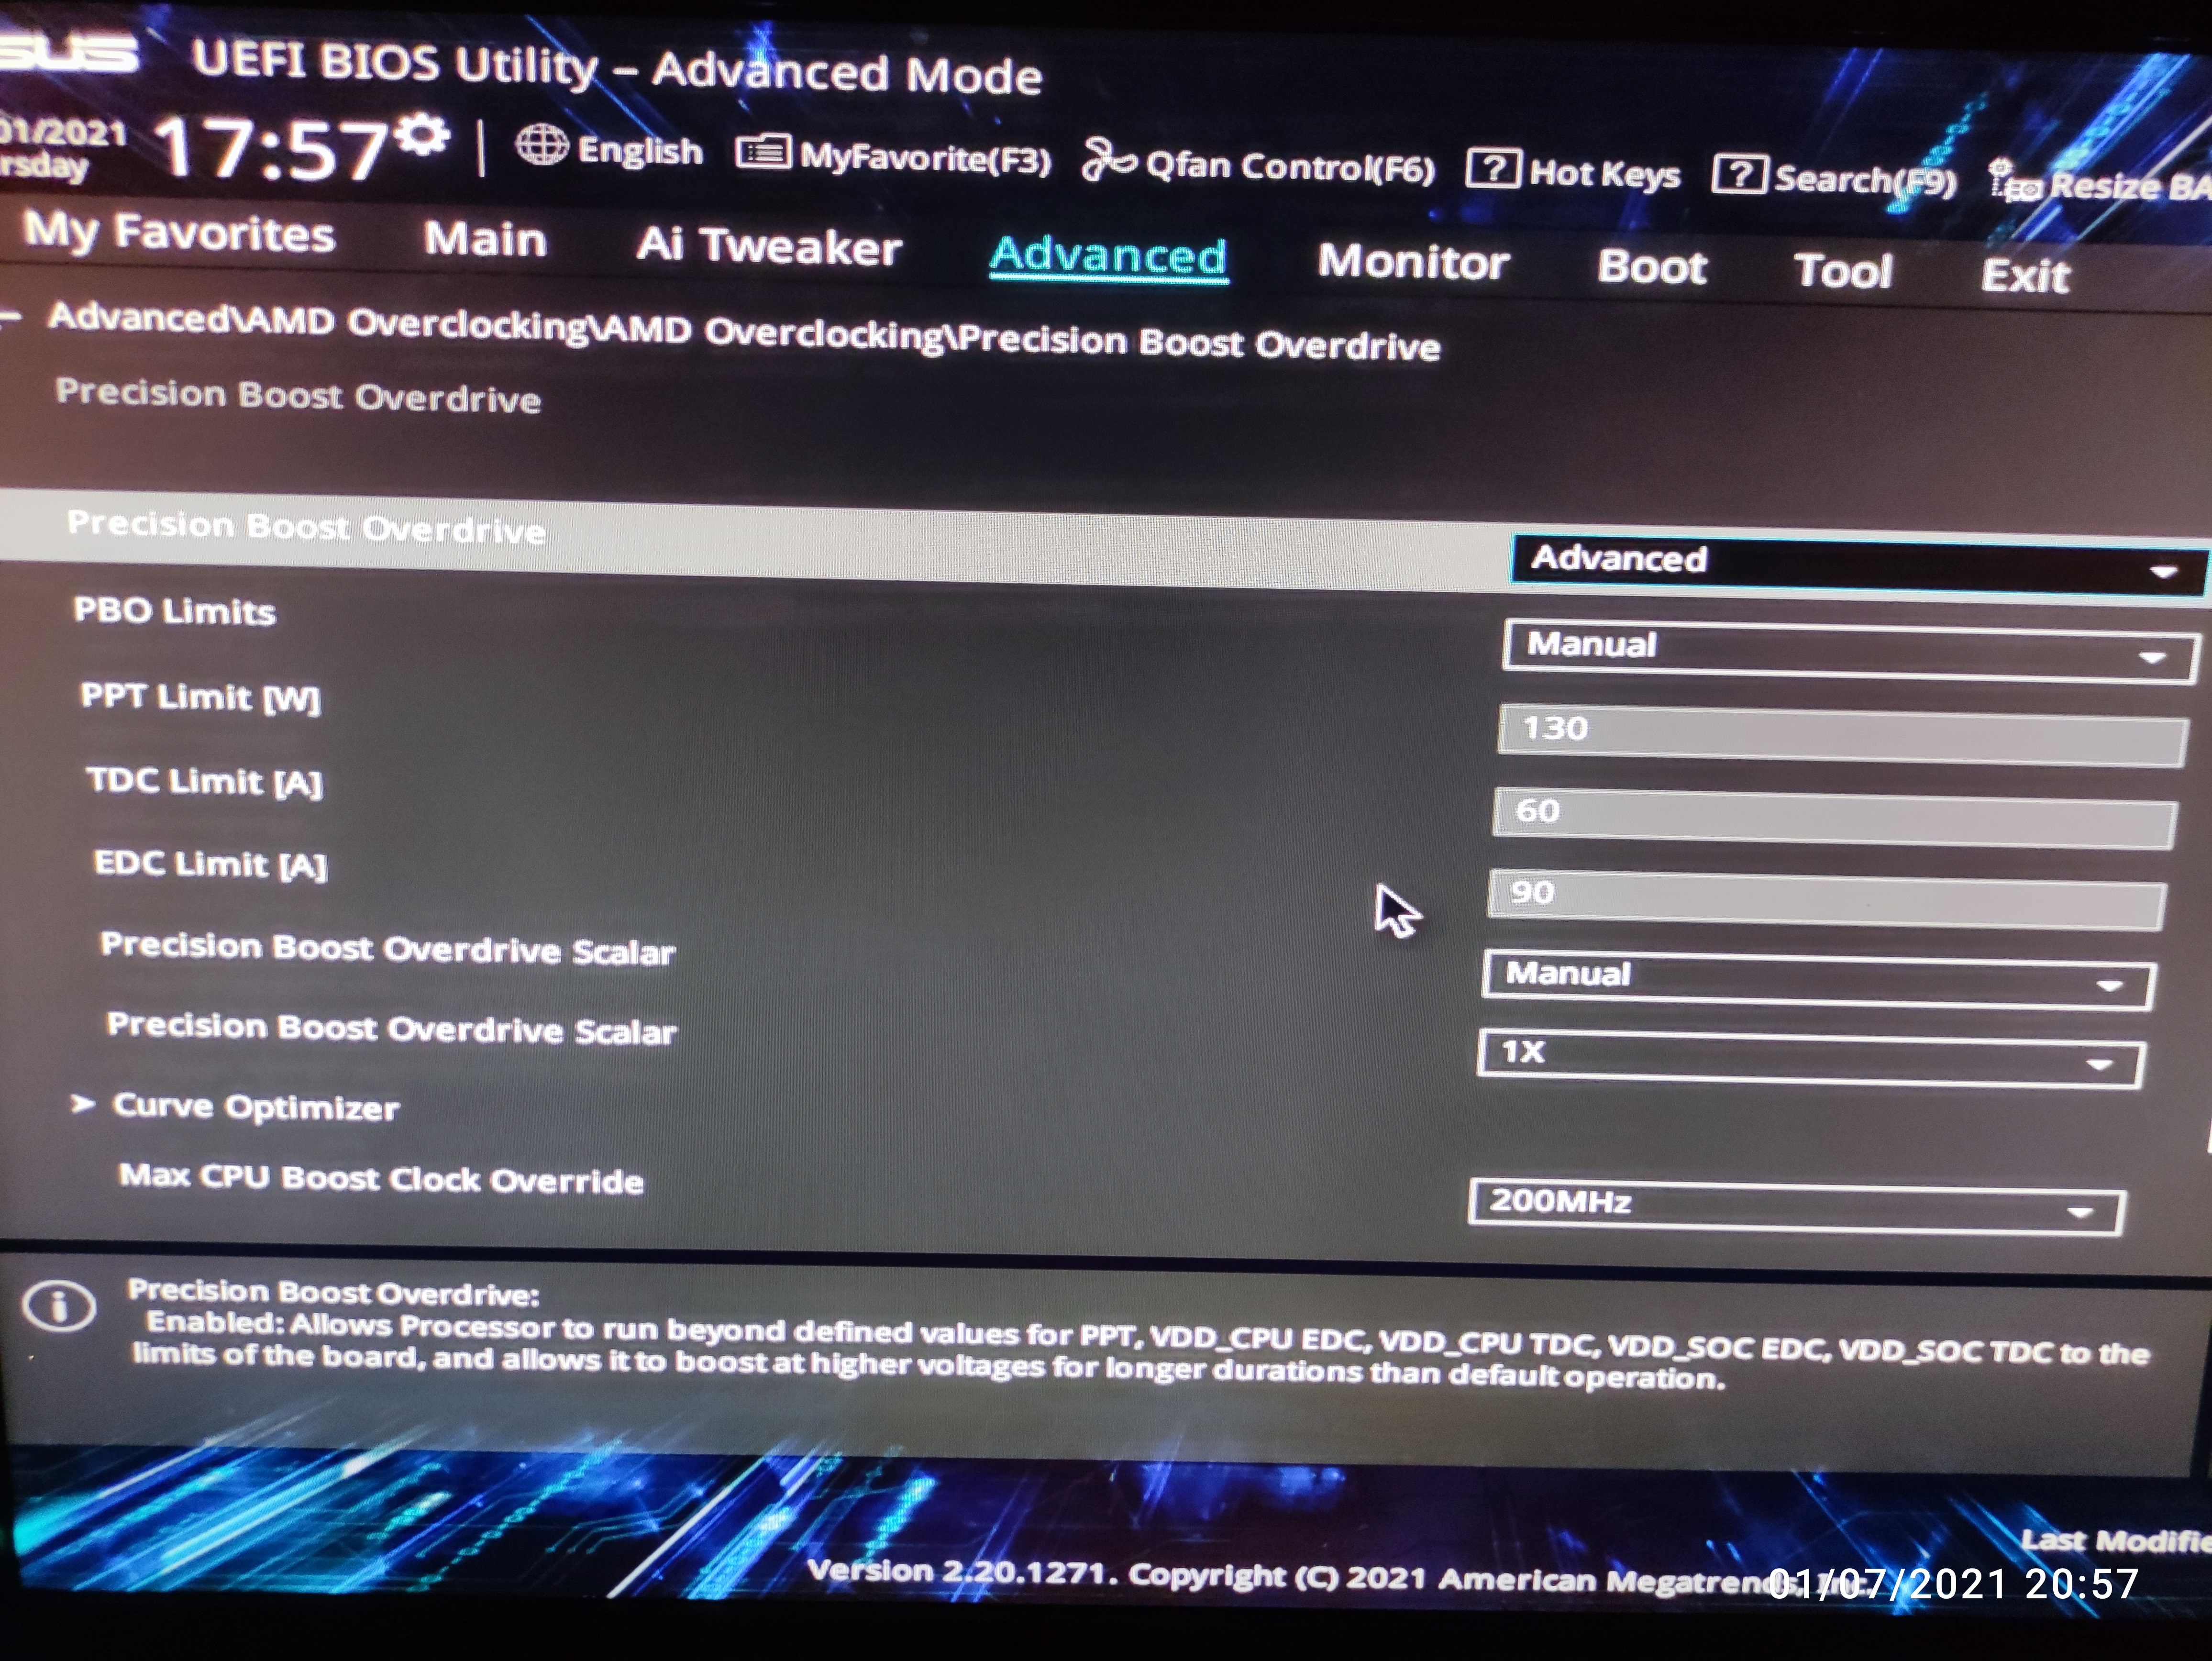Open MyFavorite(F3) folder icon
The image size is (2212, 1661).
(763, 153)
